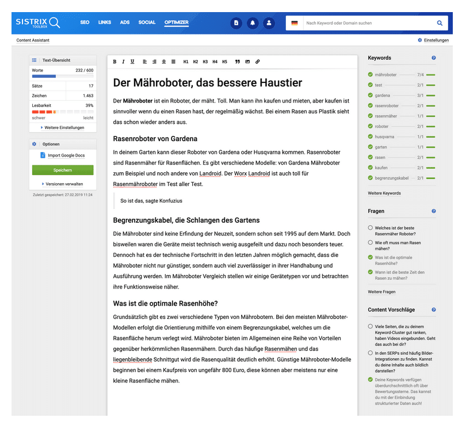Select question 'Welches ist der beste Rasenmäher Roboter?'
The height and width of the screenshot is (429, 462).
[371, 227]
